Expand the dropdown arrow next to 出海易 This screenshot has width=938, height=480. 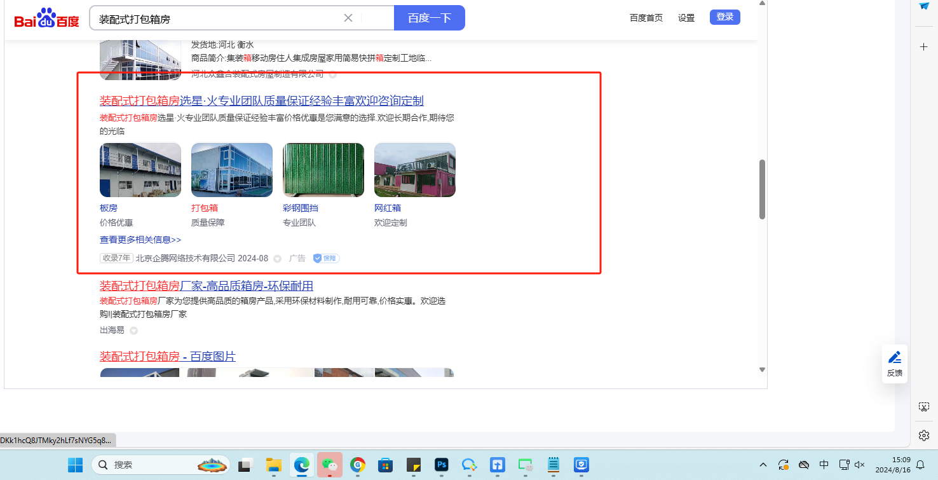(133, 331)
